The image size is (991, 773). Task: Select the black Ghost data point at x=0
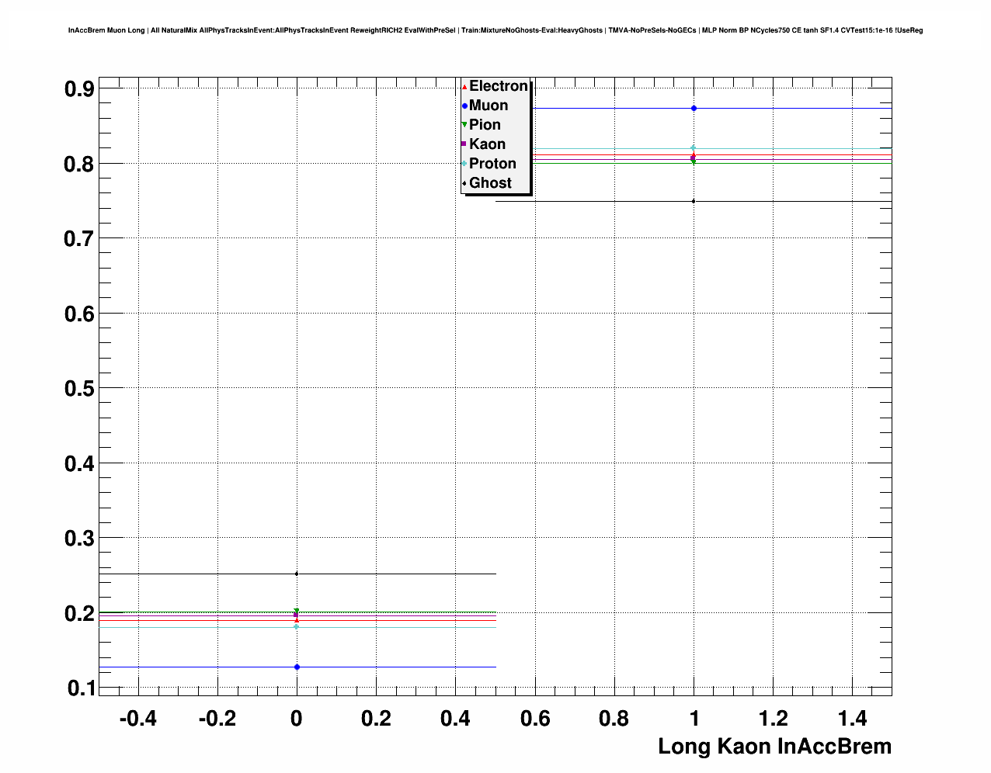pos(297,574)
